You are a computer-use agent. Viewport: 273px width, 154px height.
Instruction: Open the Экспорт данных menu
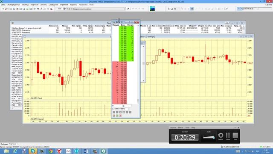tap(14, 5)
